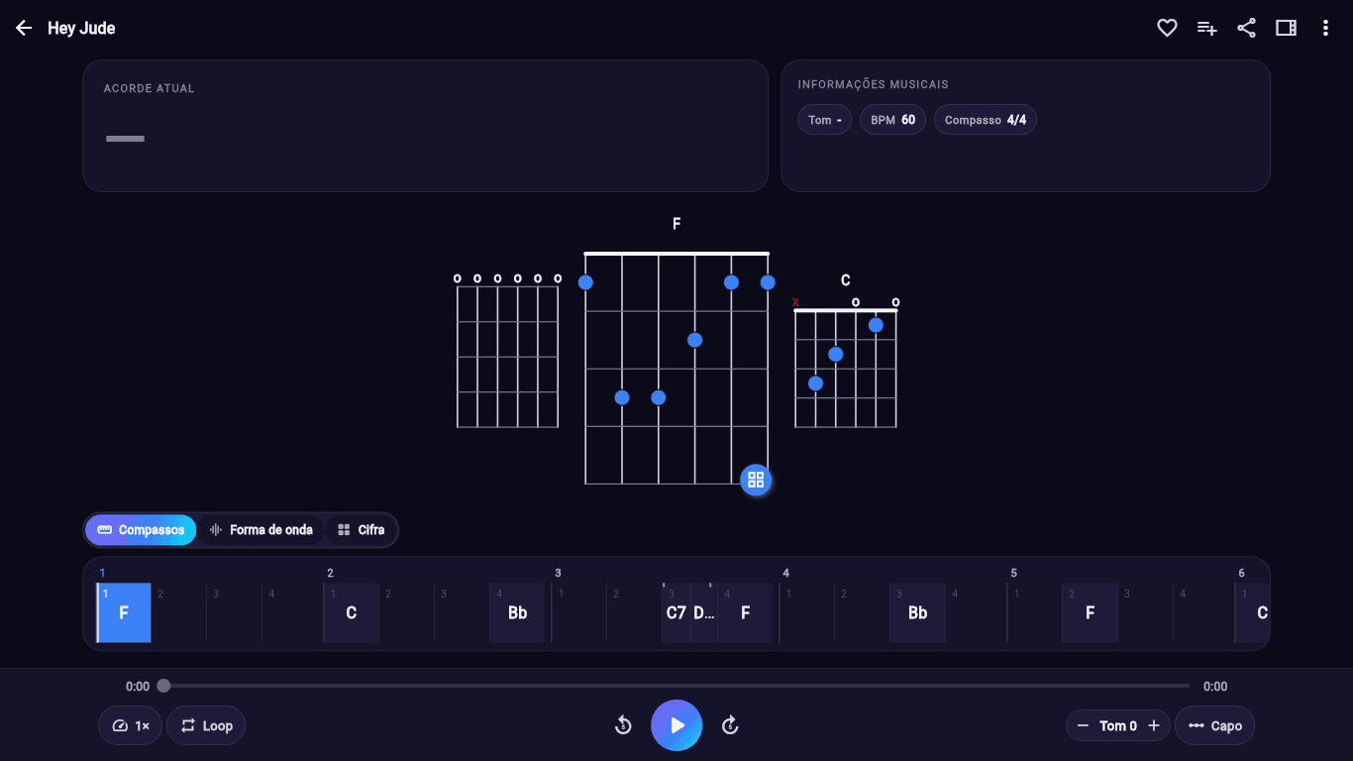Screen dimensions: 1353x761
Task: Switch to the Compassos view
Action: [141, 530]
